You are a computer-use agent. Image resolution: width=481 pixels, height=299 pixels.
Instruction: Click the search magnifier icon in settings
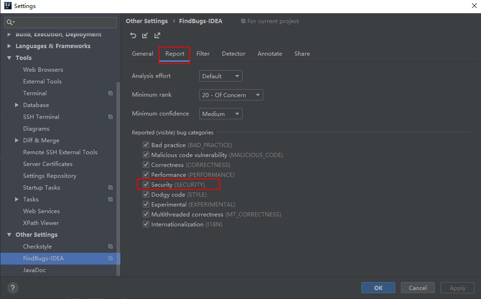pos(10,22)
